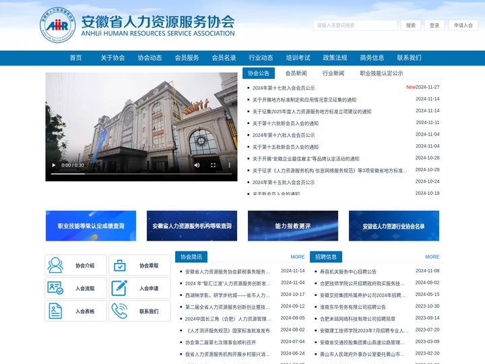Open 会员服务 navigation item
The image size is (485, 364).
(187, 58)
